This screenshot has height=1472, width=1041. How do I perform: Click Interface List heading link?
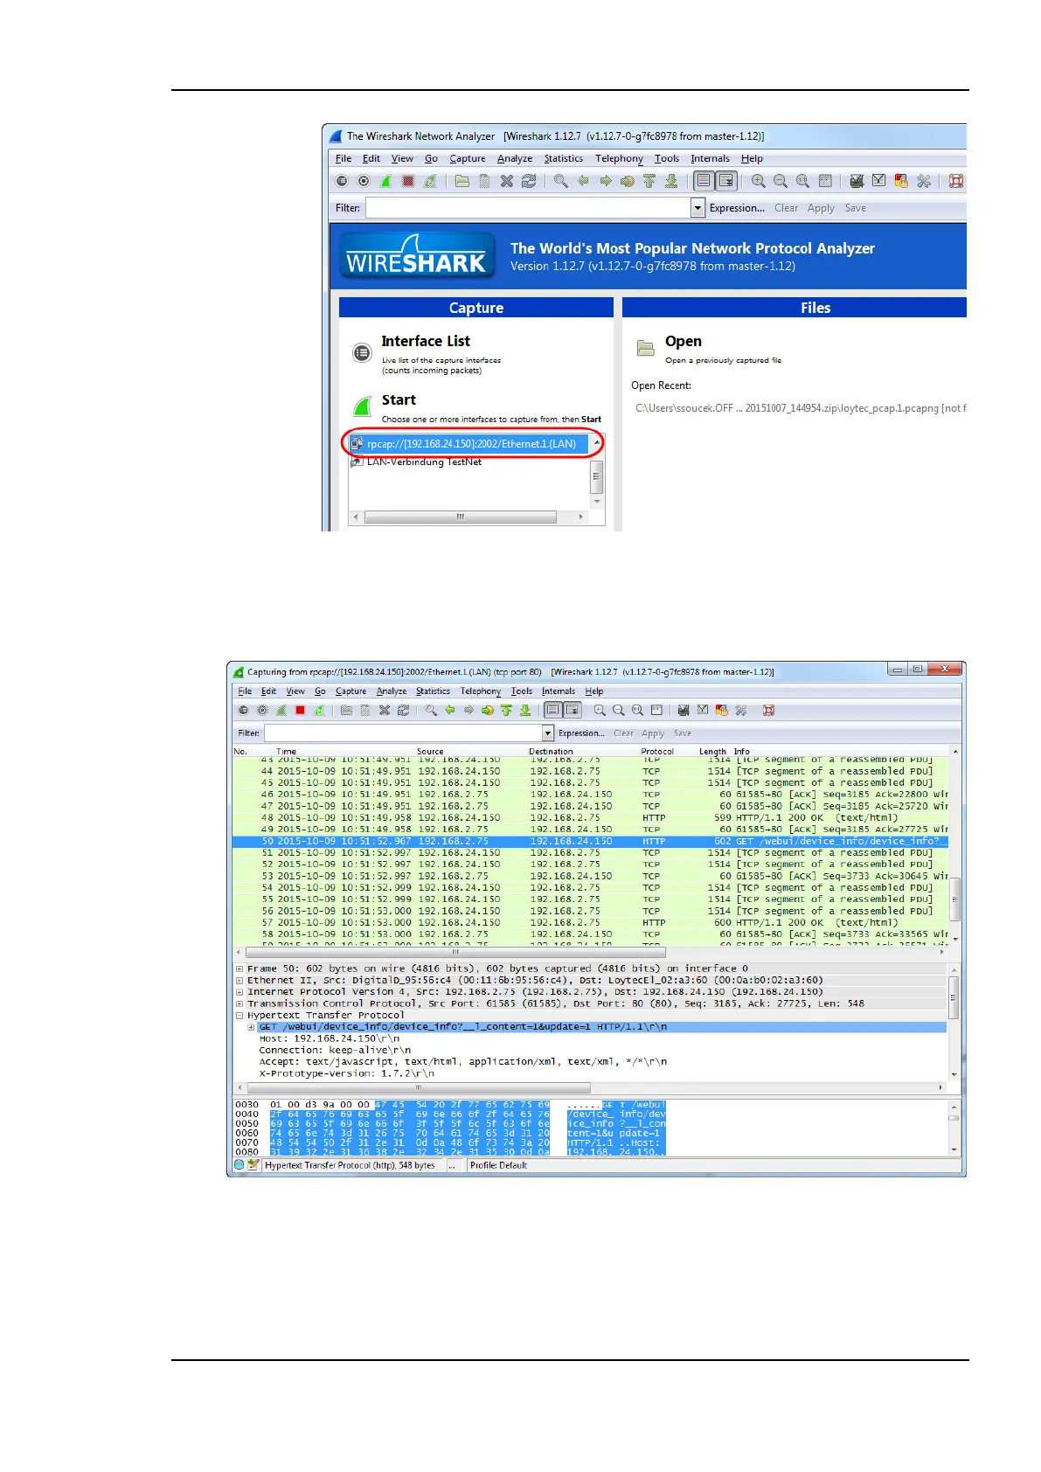(426, 341)
